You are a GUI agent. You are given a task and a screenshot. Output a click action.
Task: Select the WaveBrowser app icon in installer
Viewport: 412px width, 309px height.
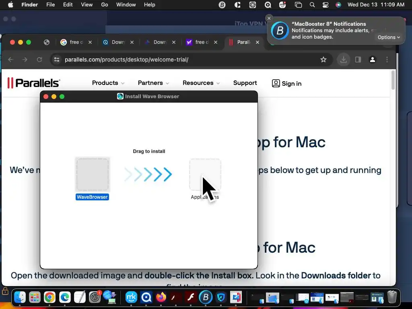click(92, 175)
